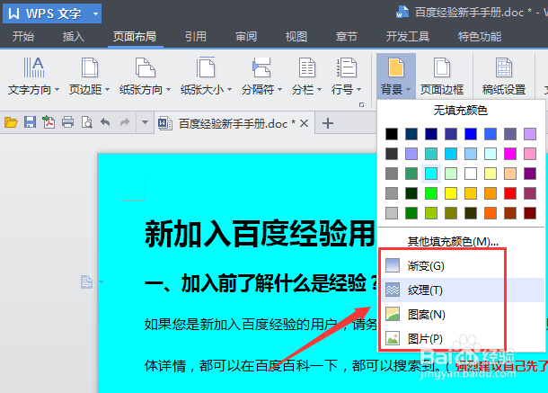Click the gradient (渐变) fill icon
This screenshot has width=548, height=393.
[393, 265]
